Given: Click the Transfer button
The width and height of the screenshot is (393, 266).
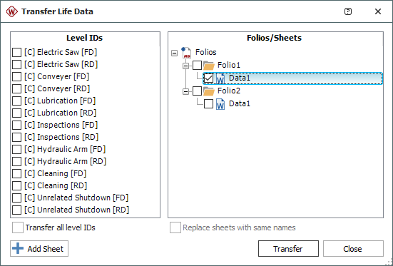Looking at the screenshot, I should pyautogui.click(x=288, y=249).
